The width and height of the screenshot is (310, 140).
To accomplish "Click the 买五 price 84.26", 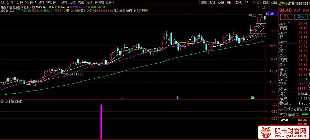I will tap(303, 64).
